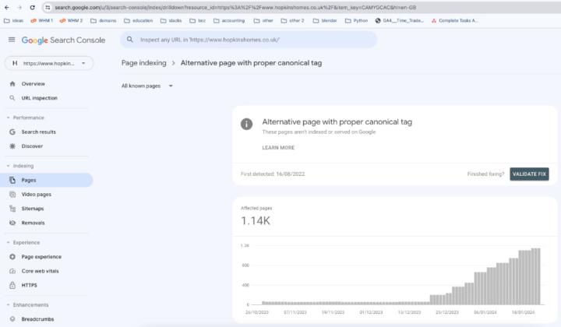Click the site settings icon in the address bar
The image size is (561, 327).
(48, 8)
